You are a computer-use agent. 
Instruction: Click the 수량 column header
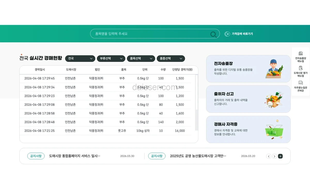tap(163, 70)
